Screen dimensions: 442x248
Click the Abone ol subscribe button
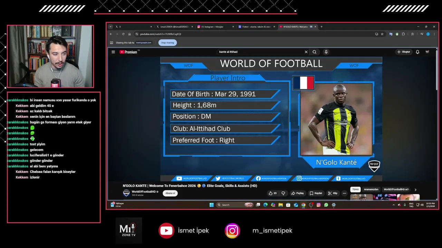click(x=170, y=193)
